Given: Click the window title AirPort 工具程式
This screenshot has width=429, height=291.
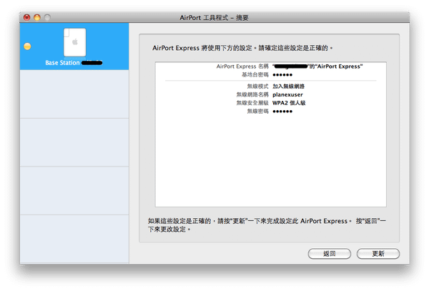Looking at the screenshot, I should (214, 18).
